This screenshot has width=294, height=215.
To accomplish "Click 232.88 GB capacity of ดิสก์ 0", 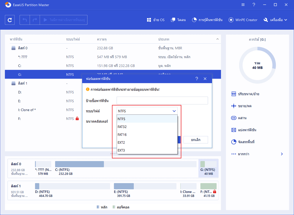I will tap(105, 48).
